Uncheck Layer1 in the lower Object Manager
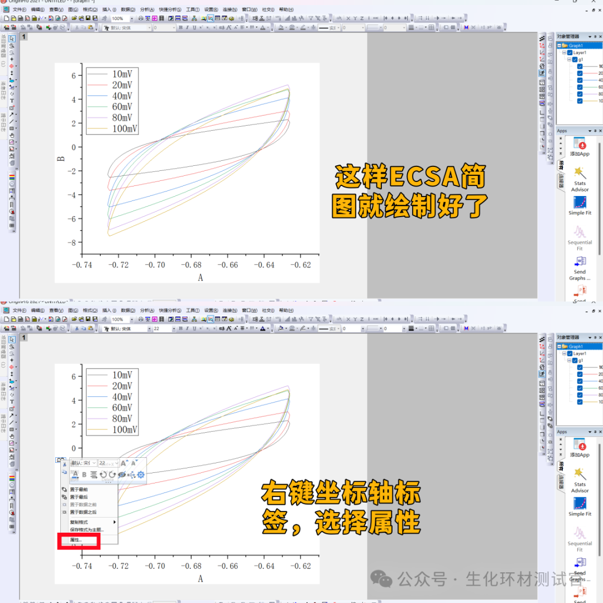Viewport: 603px width, 603px height. (570, 353)
